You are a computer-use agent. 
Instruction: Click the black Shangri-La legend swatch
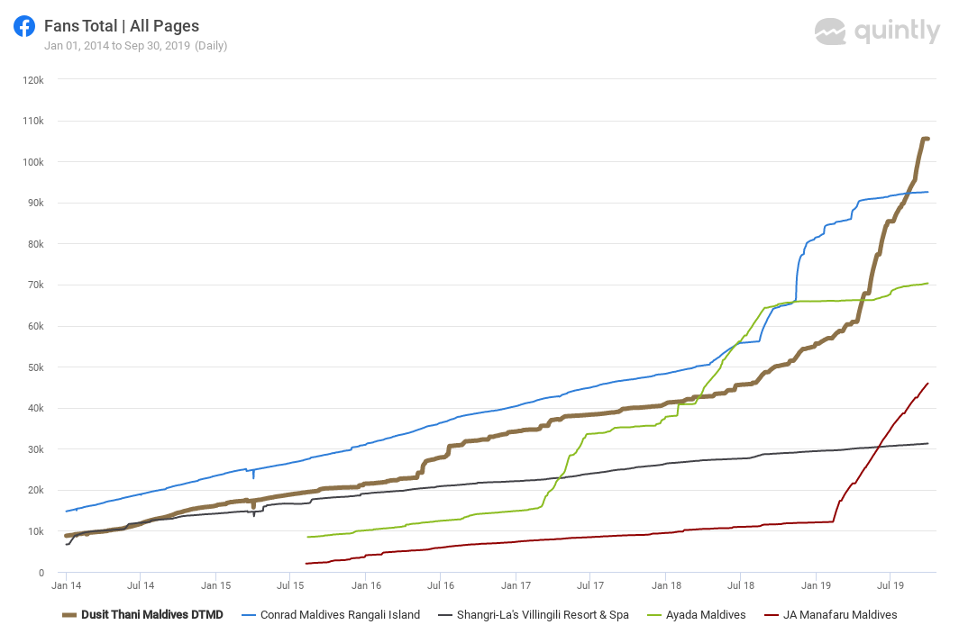click(445, 615)
